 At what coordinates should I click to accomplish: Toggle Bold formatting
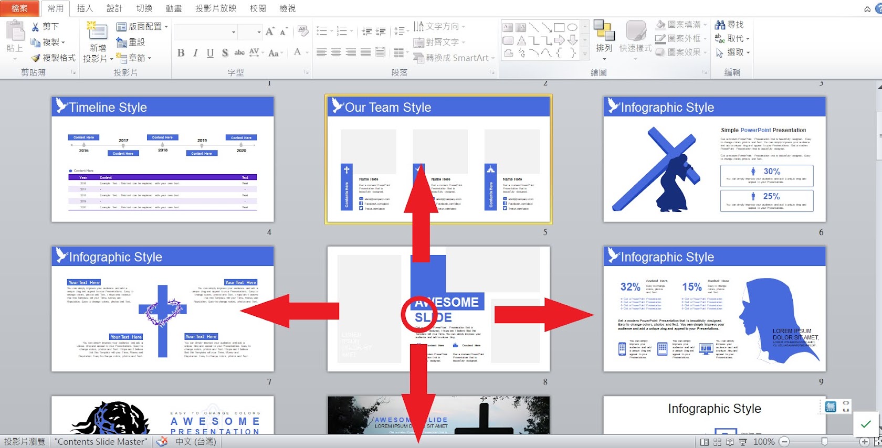coord(181,52)
